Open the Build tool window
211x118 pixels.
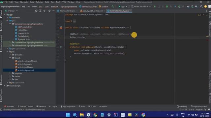click(x=82, y=107)
